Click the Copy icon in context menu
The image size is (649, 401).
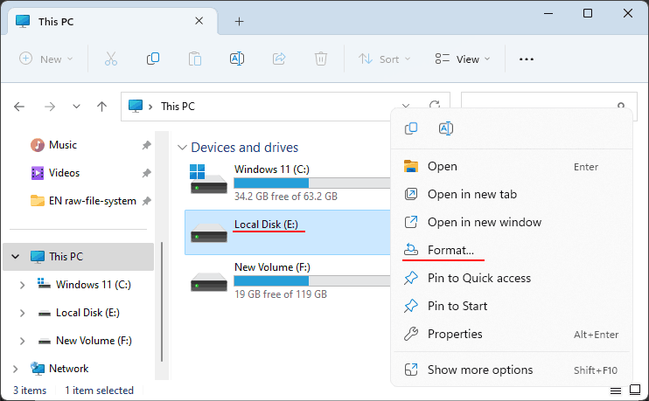pyautogui.click(x=411, y=129)
